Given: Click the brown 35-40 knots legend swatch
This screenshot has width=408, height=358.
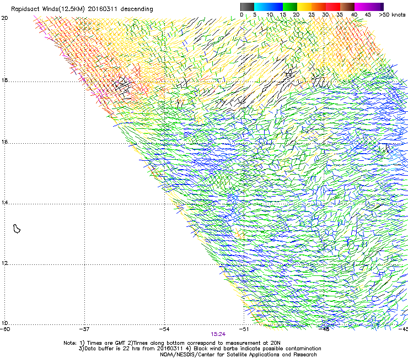Looking at the screenshot, I should pos(347,7).
